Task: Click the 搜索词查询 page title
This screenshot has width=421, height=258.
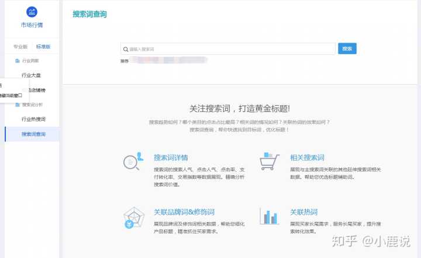Action: pos(89,14)
